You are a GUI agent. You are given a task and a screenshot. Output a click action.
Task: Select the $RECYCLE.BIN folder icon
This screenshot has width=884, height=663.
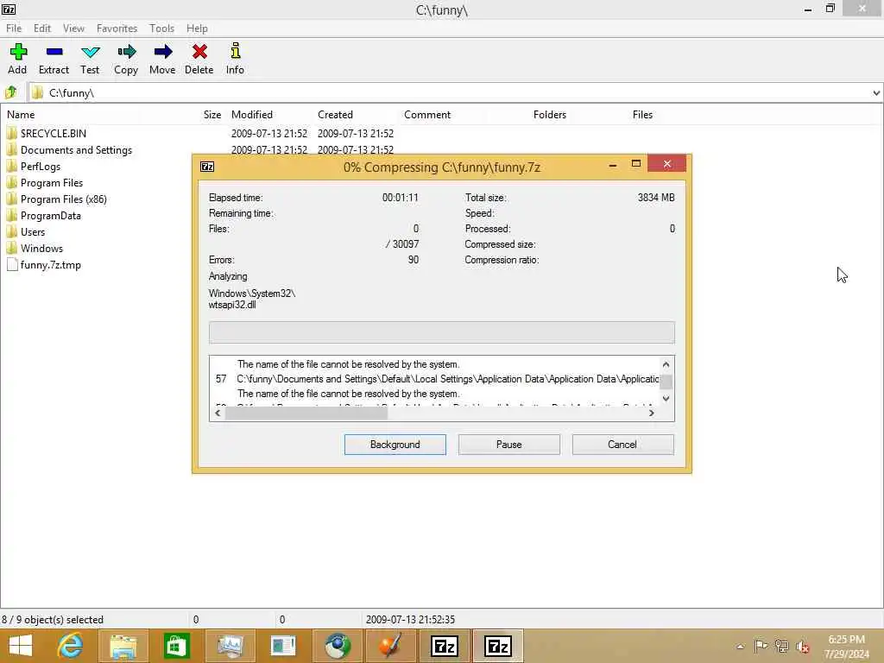(x=12, y=133)
